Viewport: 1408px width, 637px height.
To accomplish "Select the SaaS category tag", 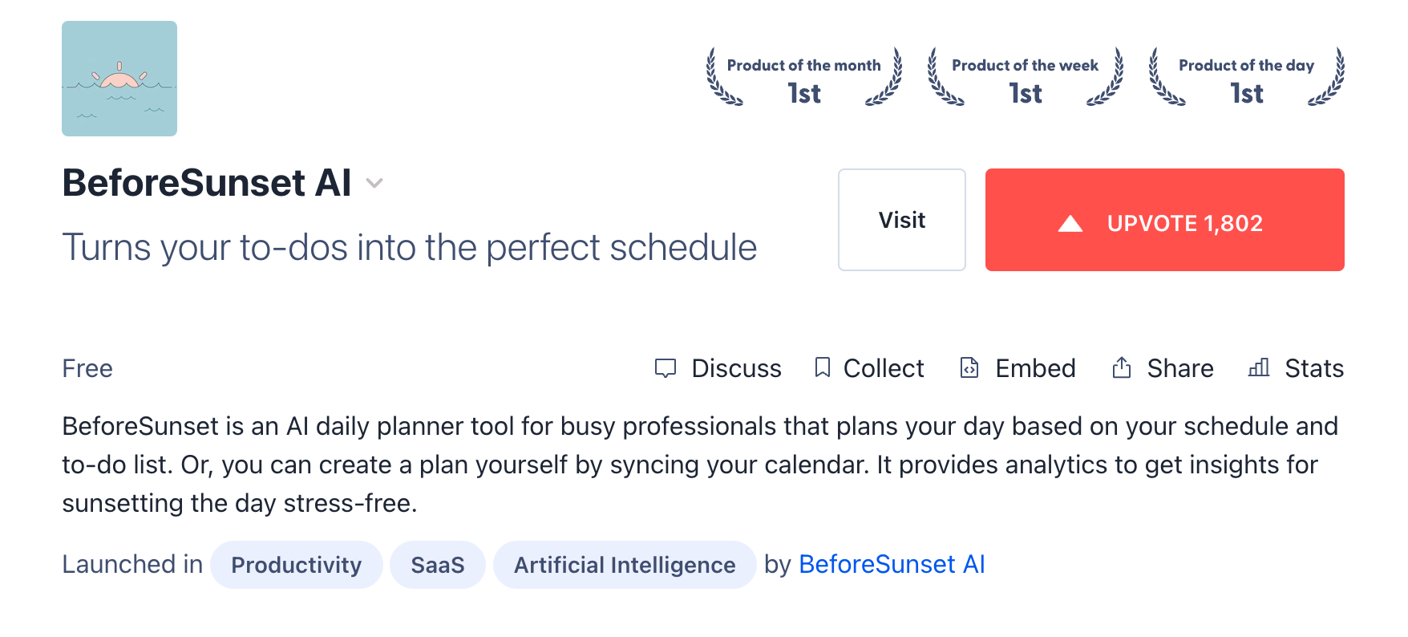I will [x=437, y=564].
